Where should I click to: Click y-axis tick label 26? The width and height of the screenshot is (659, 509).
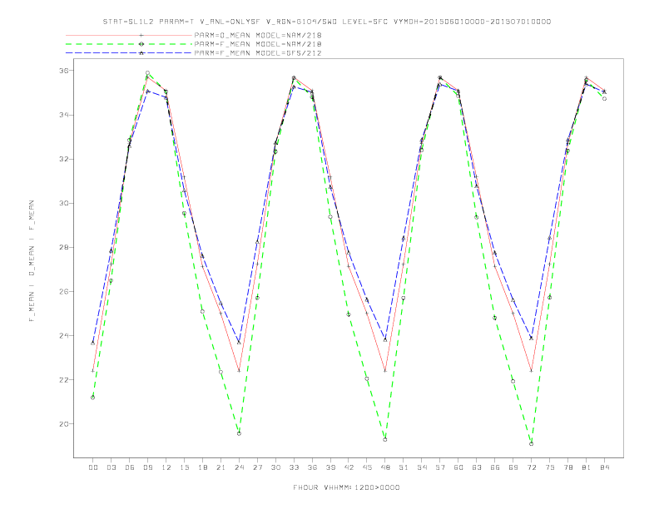[x=64, y=291]
